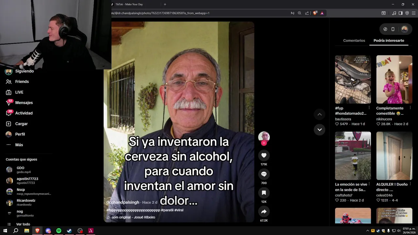The image size is (418, 235).
Task: Open La emoción se vive video thumbnail
Action: coord(353,156)
